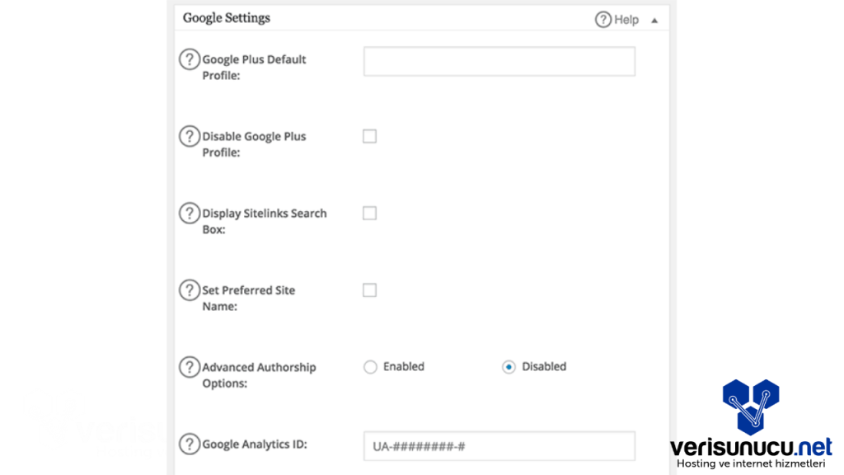This screenshot has height=475, width=844.
Task: Click help icon beside Disable Google Plus Profile
Action: point(190,136)
